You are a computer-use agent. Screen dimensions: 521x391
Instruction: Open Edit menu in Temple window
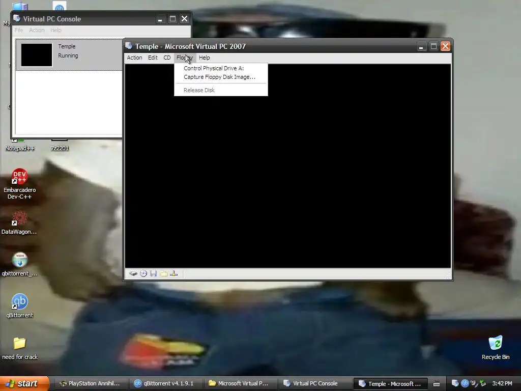click(153, 58)
